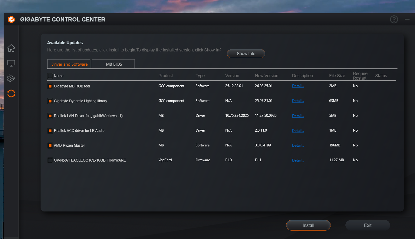
Task: Select the Gigabyte Dynamic Lighting library name
Action: click(81, 101)
